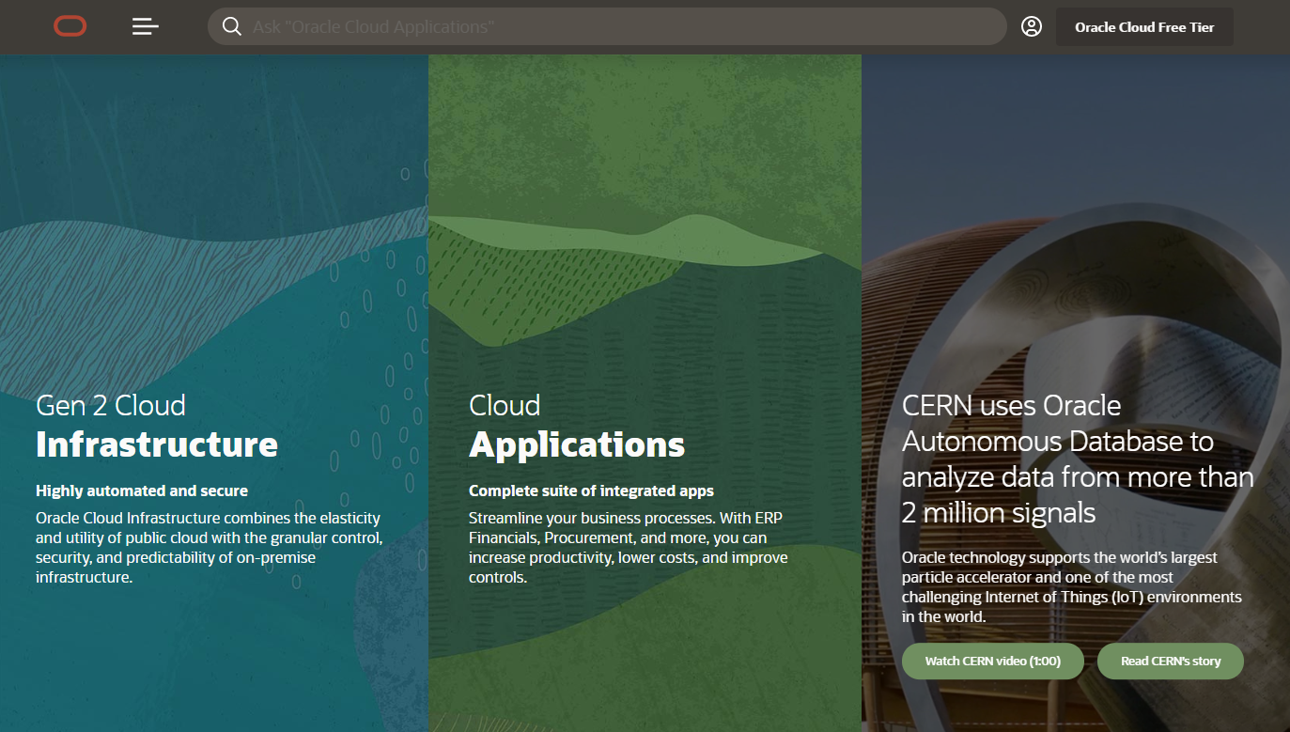Open the hamburger navigation menu
Viewport: 1290px width, 732px height.
146,27
